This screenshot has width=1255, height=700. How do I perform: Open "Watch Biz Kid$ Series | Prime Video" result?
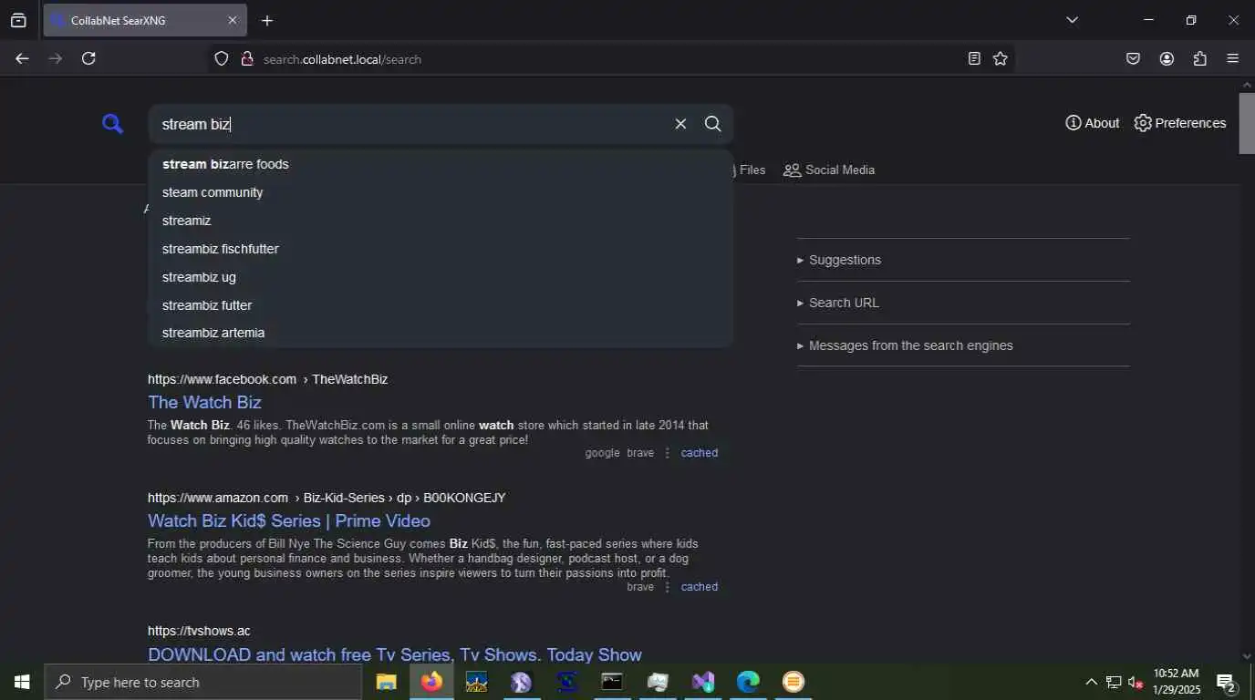(x=289, y=520)
